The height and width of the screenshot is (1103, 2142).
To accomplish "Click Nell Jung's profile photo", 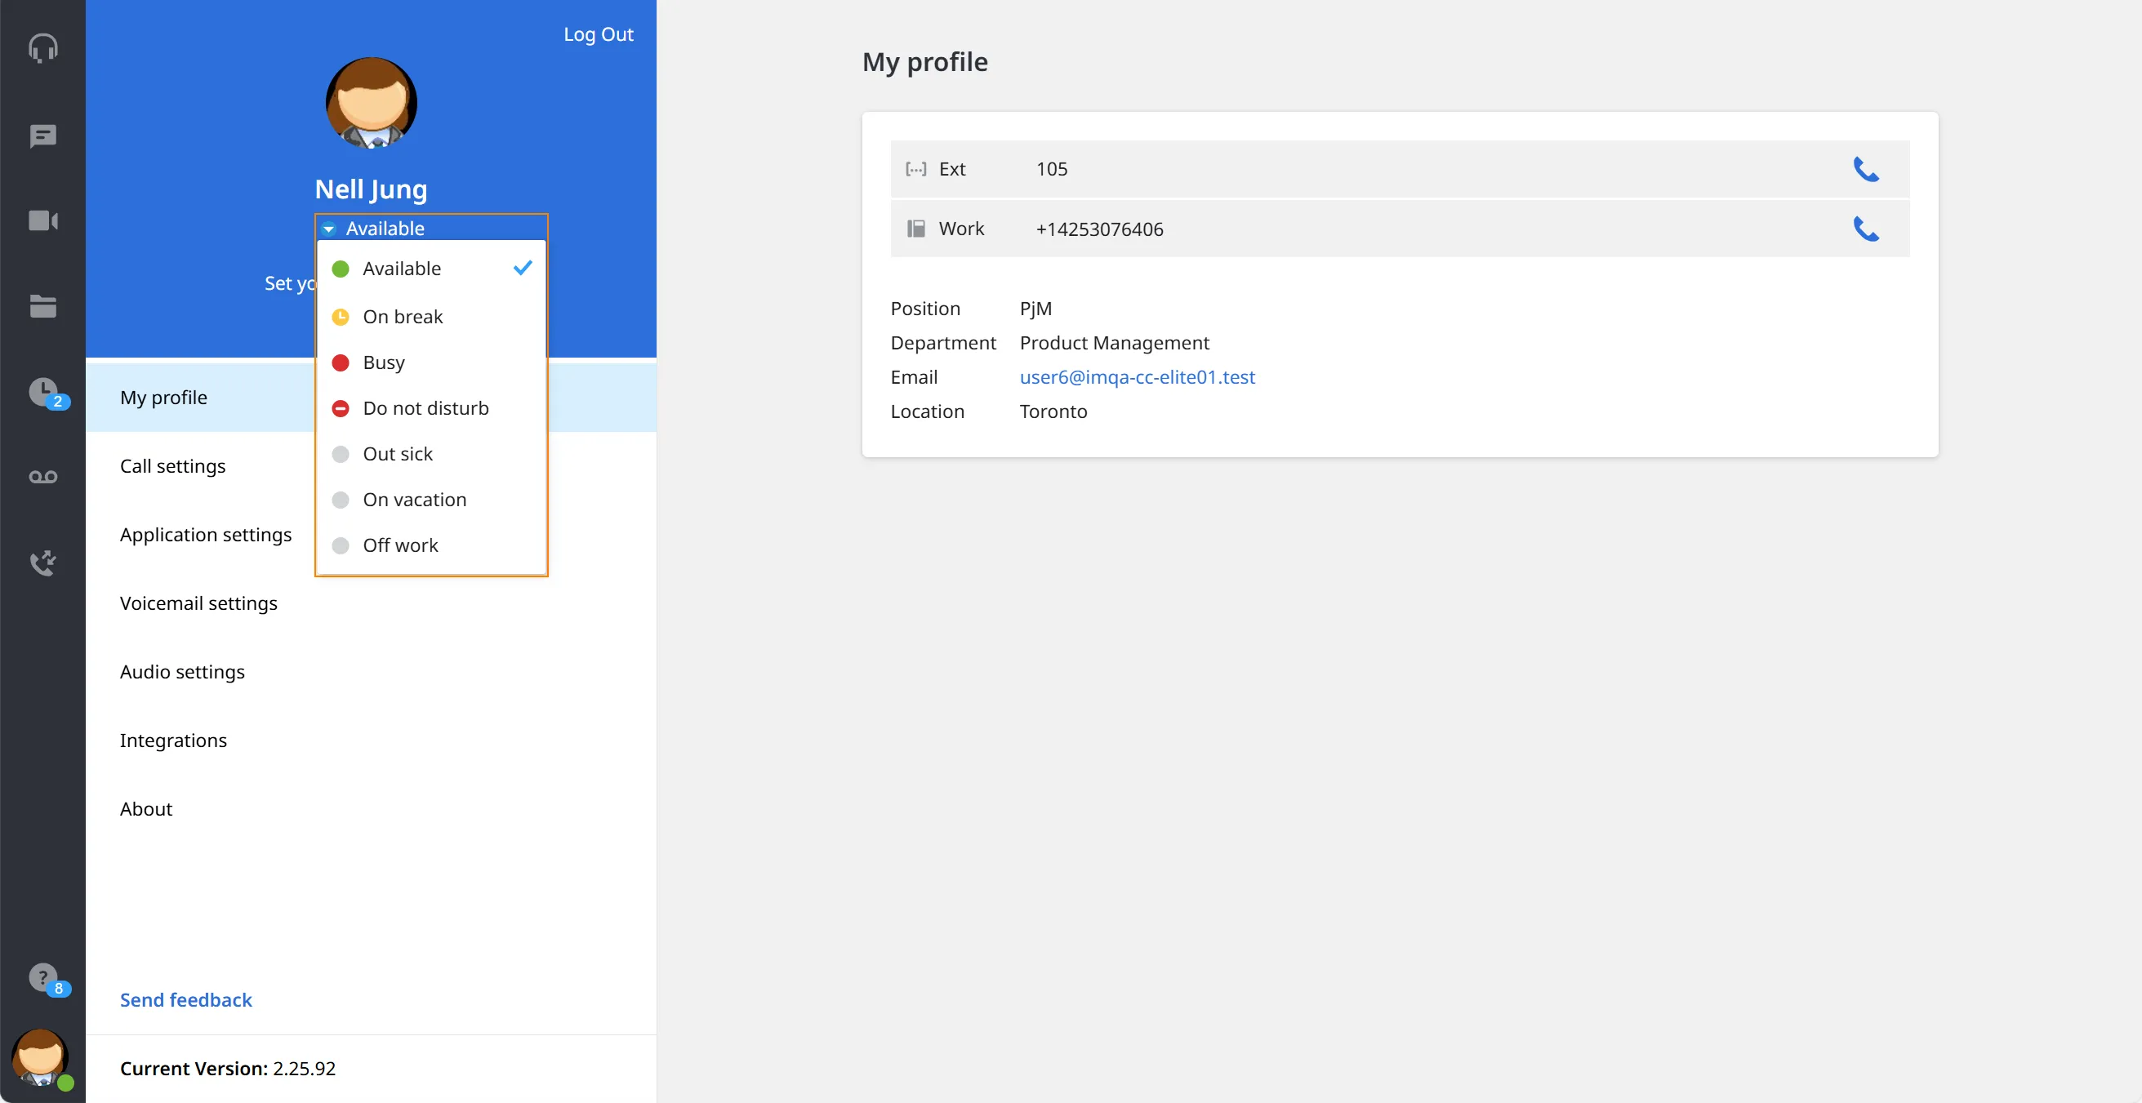I will coord(371,103).
